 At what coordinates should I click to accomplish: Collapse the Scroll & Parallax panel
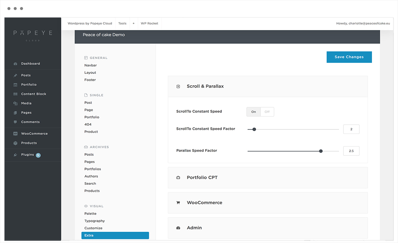pyautogui.click(x=268, y=86)
